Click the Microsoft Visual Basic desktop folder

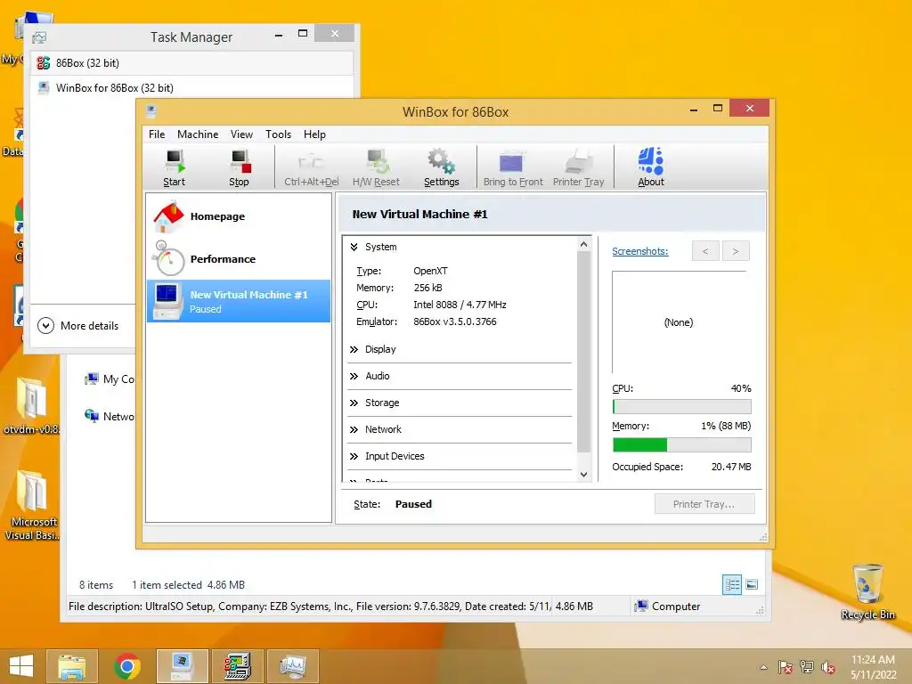(32, 505)
